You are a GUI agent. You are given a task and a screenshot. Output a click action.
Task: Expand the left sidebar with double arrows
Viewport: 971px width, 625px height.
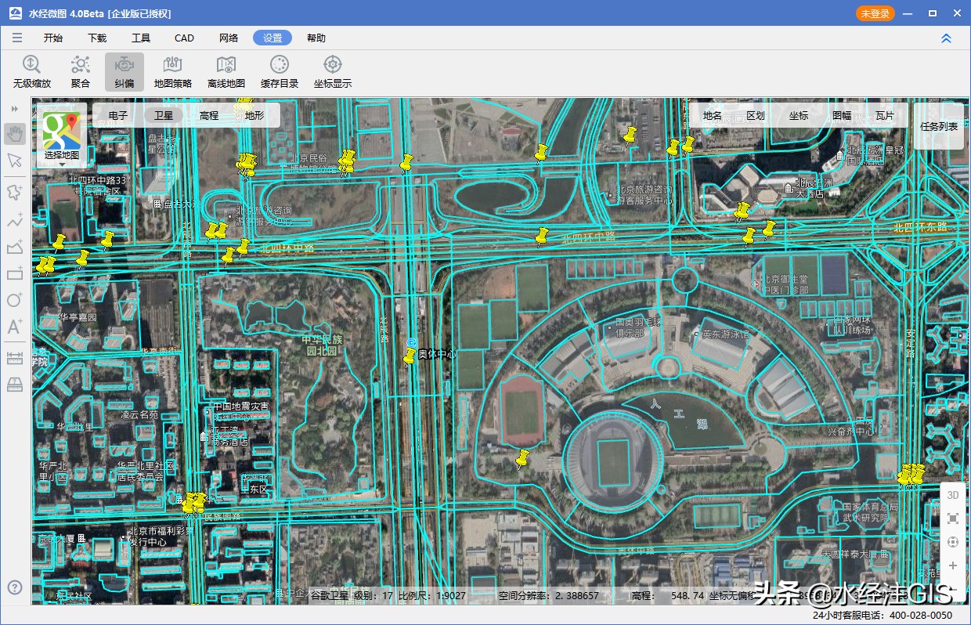[15, 108]
